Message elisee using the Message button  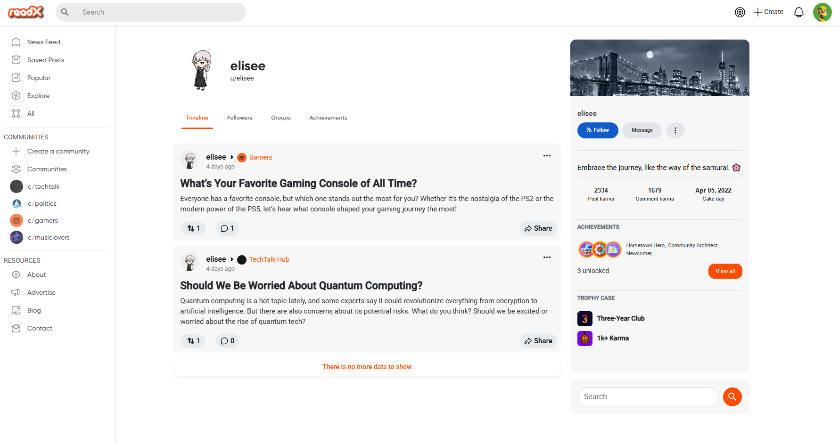(642, 130)
